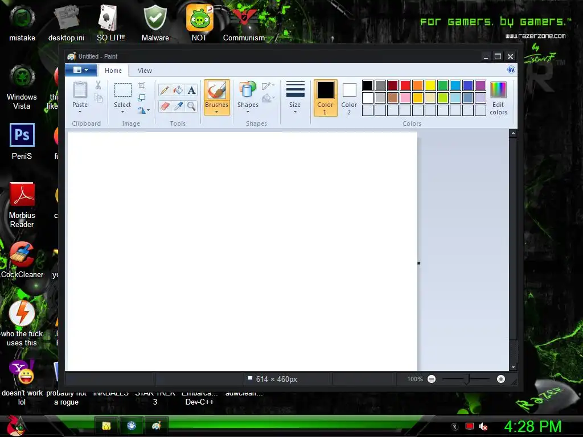This screenshot has width=583, height=437.
Task: Click the red bird Start button
Action: pos(15,426)
